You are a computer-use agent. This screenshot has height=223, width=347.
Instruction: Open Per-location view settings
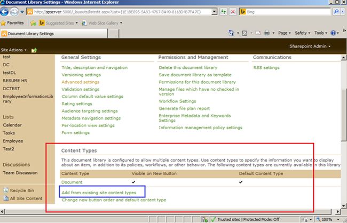(x=88, y=125)
